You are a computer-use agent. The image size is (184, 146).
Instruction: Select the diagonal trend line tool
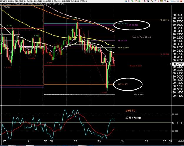pyautogui.click(x=152, y=1)
